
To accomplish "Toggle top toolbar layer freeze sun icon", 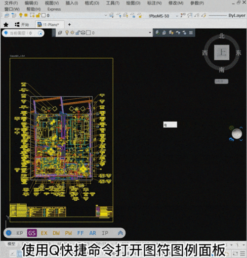I will point(26,15).
